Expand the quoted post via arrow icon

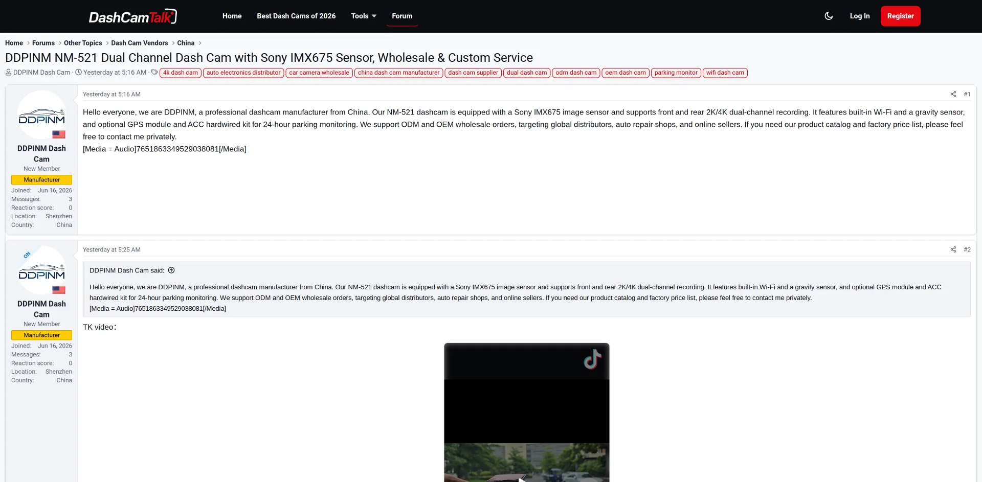pos(171,270)
